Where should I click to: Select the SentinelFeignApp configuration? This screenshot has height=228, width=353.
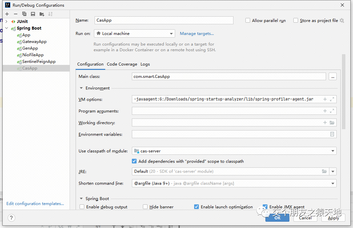point(39,62)
